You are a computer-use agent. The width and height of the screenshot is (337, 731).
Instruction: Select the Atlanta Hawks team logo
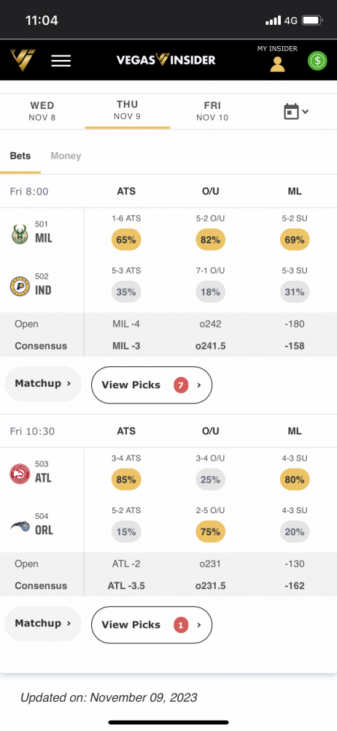[20, 474]
